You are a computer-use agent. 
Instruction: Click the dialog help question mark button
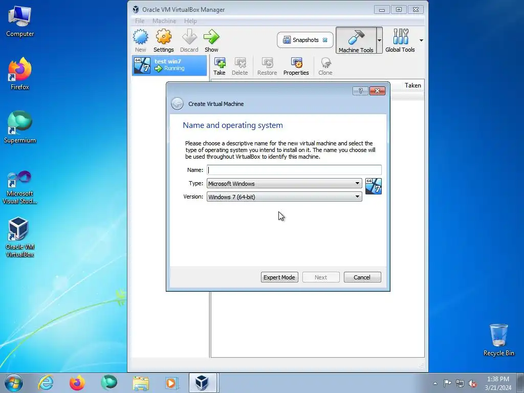coord(360,91)
